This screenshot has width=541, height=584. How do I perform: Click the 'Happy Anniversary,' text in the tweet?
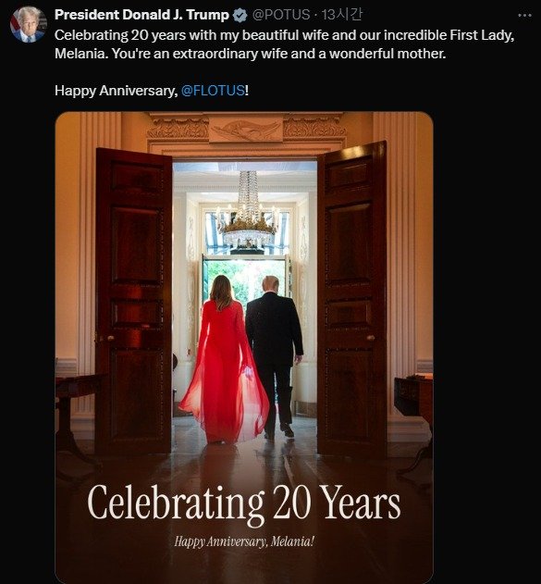pos(117,91)
